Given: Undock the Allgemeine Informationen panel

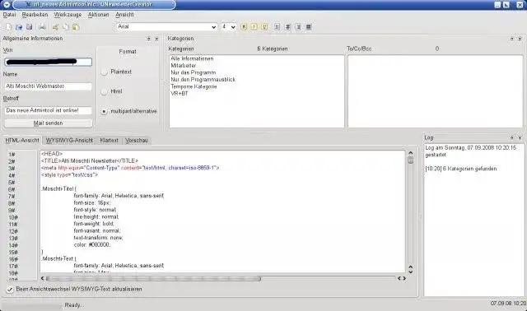Looking at the screenshot, I should pyautogui.click(x=149, y=39).
